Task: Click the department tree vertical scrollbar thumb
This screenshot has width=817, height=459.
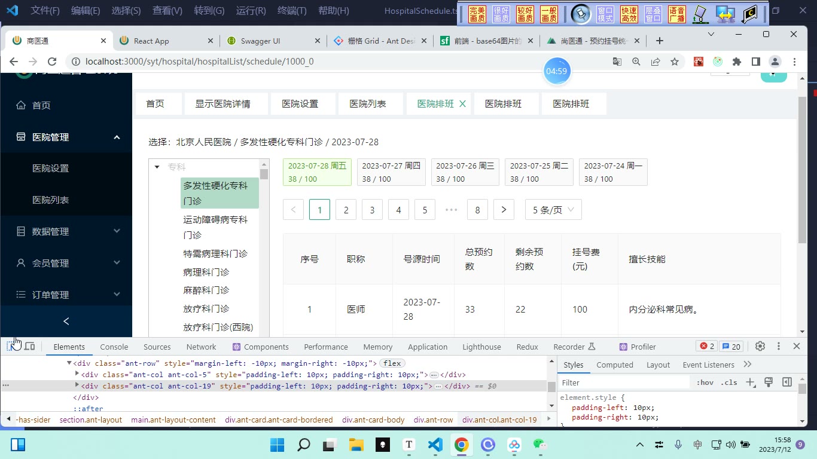Action: [264, 175]
